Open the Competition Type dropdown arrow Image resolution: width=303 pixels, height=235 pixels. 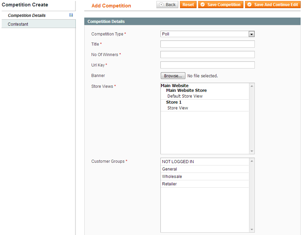coord(251,34)
